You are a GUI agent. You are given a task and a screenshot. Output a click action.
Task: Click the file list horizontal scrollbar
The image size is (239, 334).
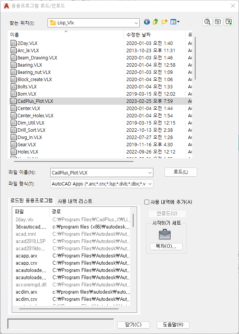pos(74,161)
